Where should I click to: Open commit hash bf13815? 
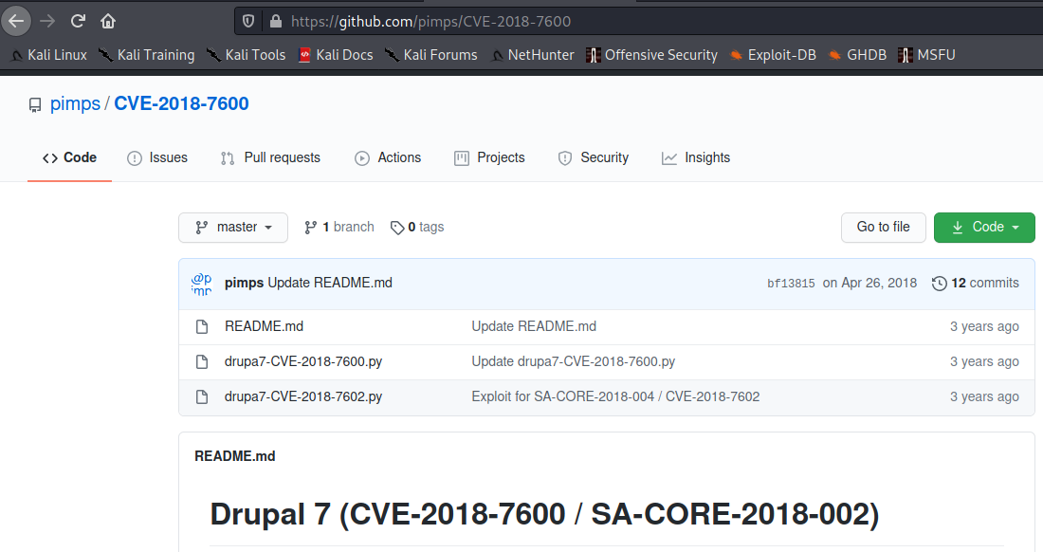coord(791,284)
